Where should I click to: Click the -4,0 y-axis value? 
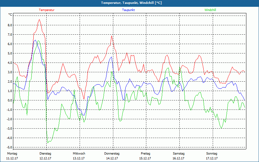(x=9, y=138)
